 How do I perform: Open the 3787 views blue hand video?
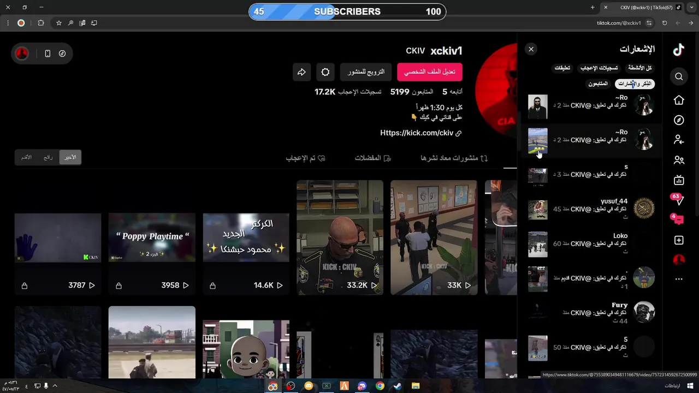click(x=58, y=254)
